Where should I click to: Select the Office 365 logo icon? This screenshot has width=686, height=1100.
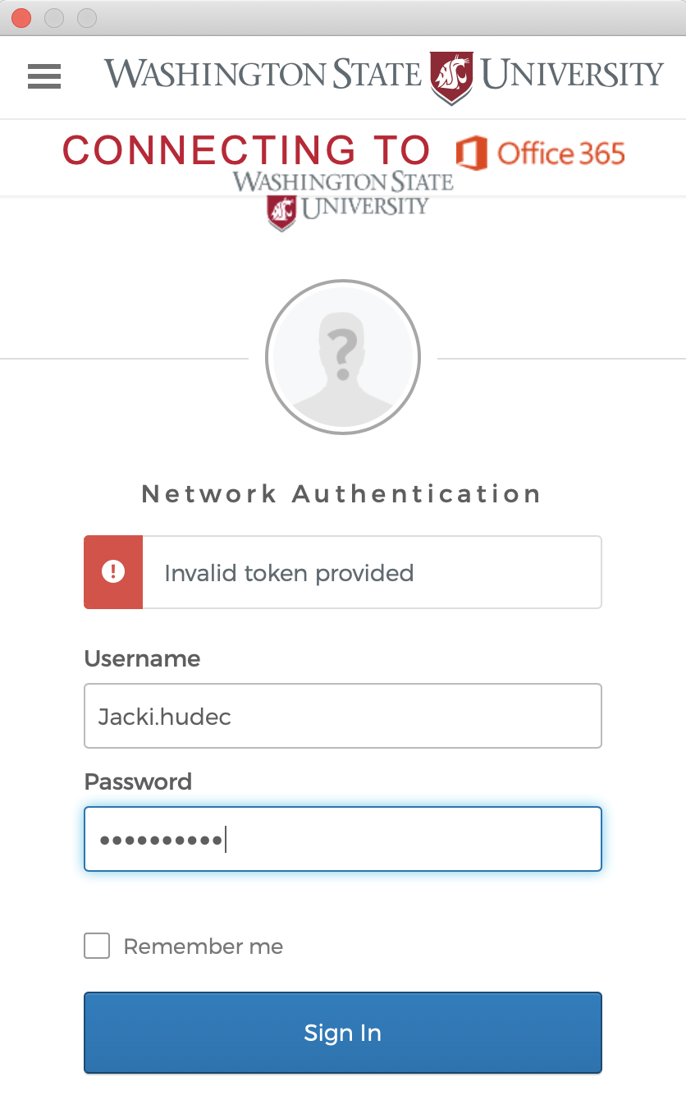(x=472, y=154)
